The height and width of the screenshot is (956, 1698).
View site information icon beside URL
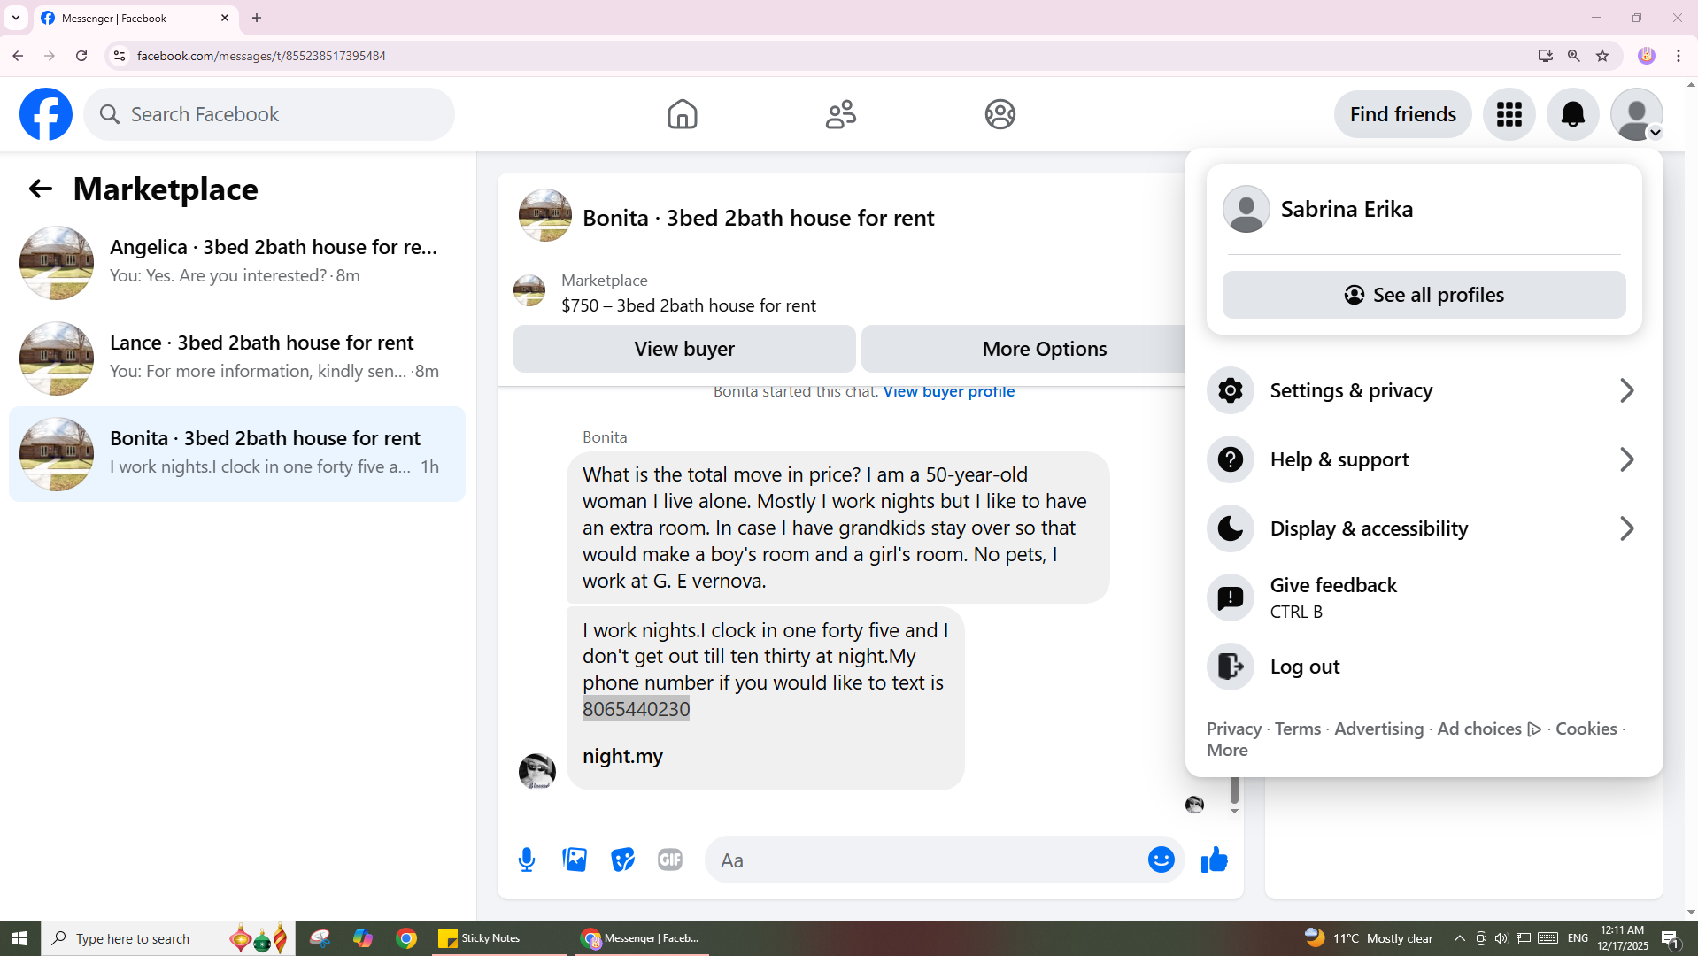tap(119, 56)
